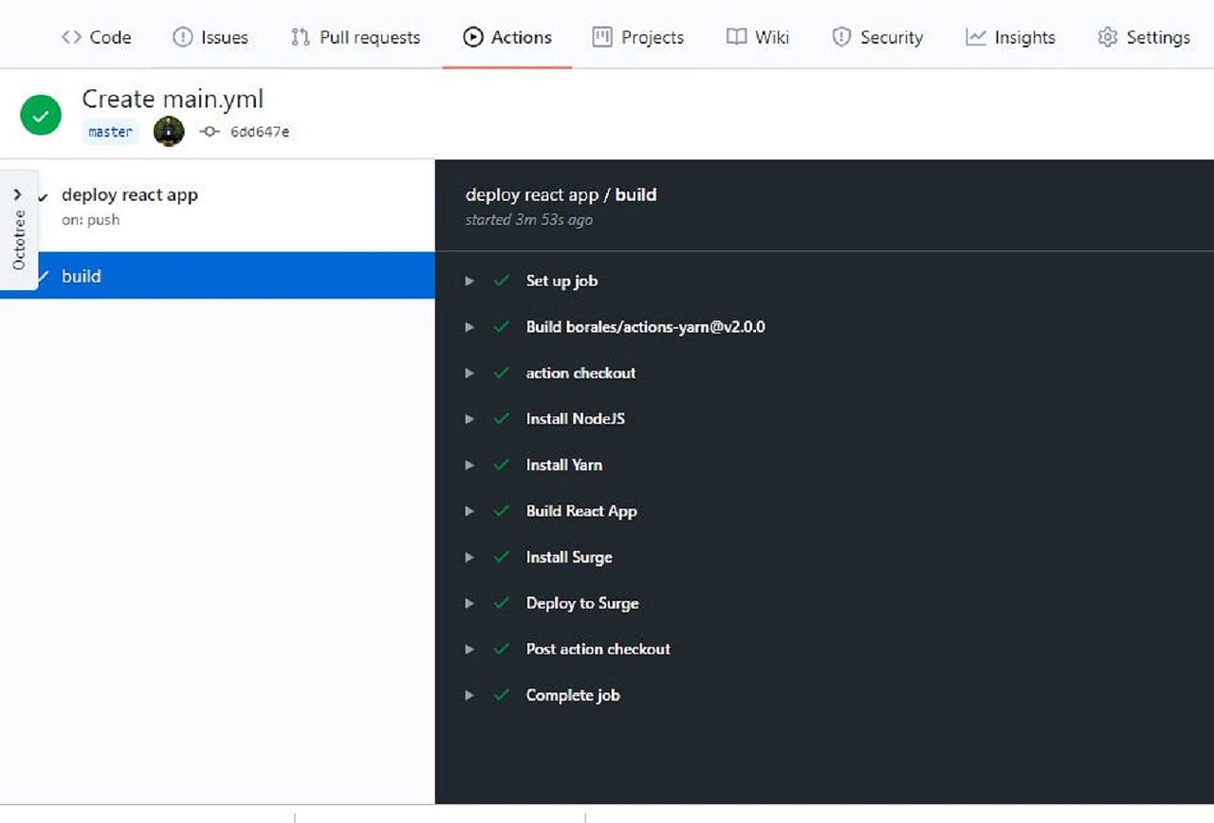Open the Settings gear icon

tap(1106, 37)
